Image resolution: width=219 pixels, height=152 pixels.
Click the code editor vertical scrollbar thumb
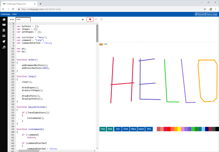(x=97, y=33)
